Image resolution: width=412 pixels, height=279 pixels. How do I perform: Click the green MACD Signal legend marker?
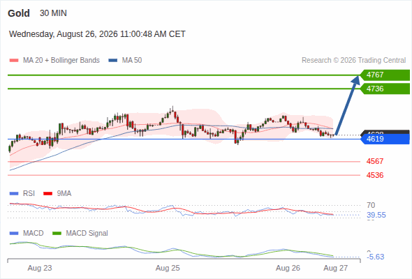(57, 234)
